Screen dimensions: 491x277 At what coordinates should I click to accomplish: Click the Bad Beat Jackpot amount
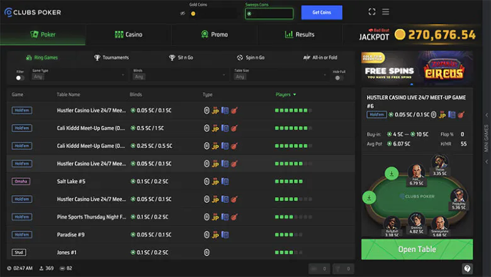click(441, 35)
